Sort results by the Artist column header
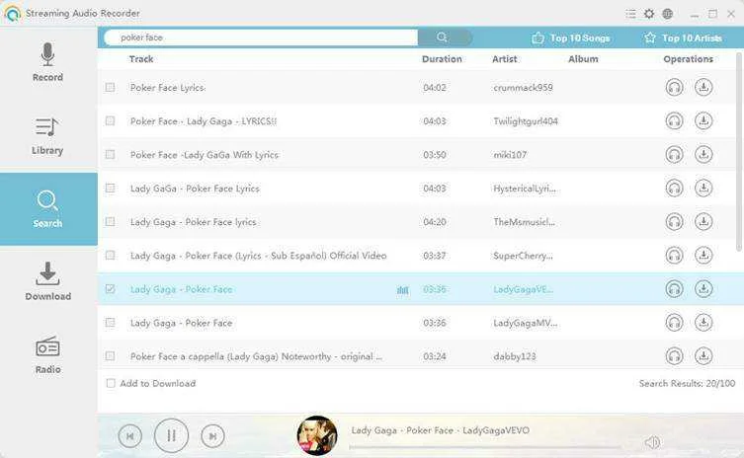 click(504, 59)
